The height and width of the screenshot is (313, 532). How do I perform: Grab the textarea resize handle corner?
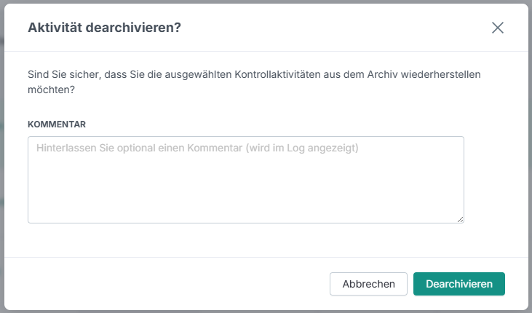(460, 219)
